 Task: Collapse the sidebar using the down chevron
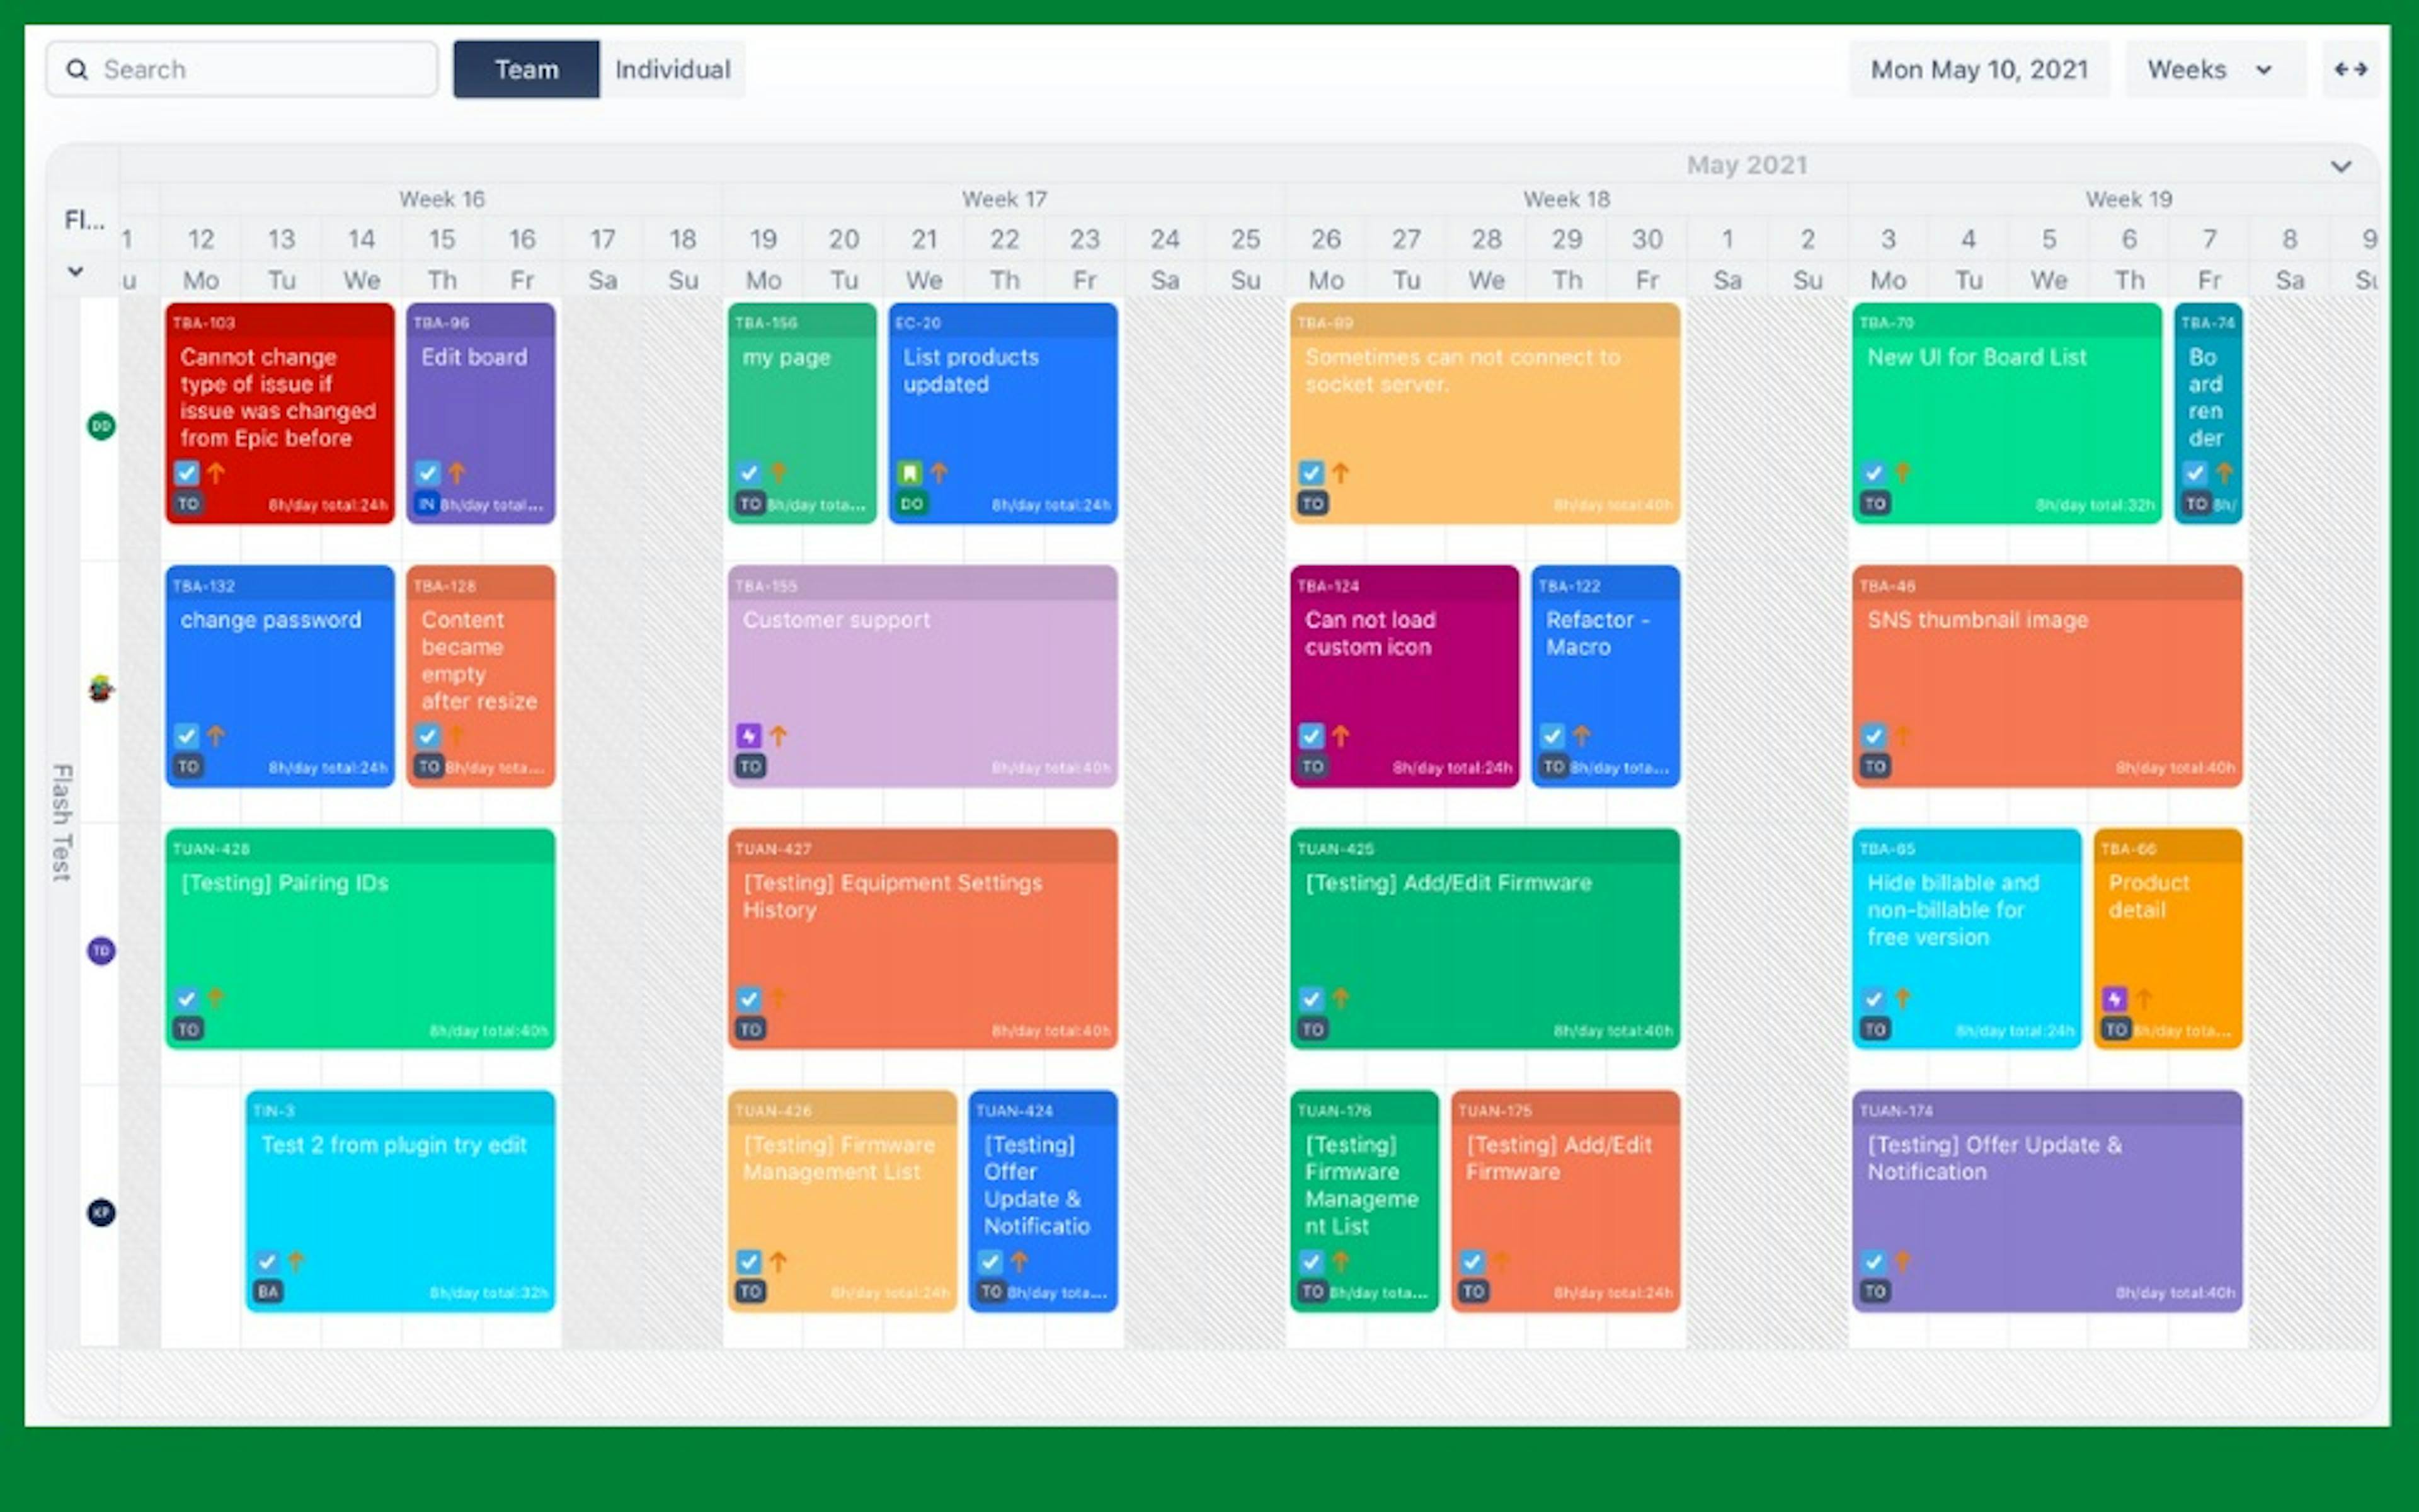click(75, 271)
